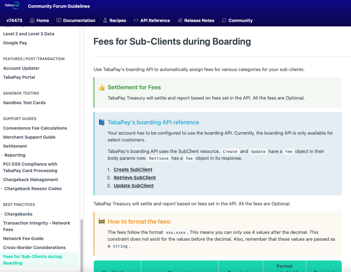
Task: Click the inline code word Retrieve
Action: [159, 158]
